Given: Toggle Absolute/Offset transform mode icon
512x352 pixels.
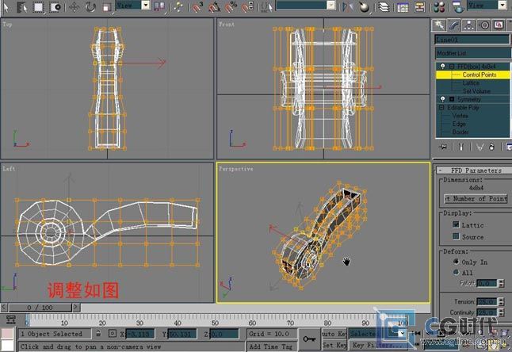Looking at the screenshot, I should click(x=113, y=334).
